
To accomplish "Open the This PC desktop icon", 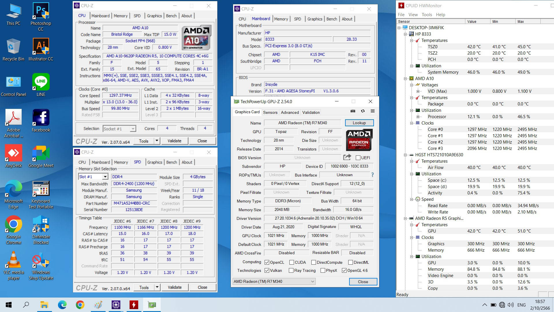I will click(14, 14).
